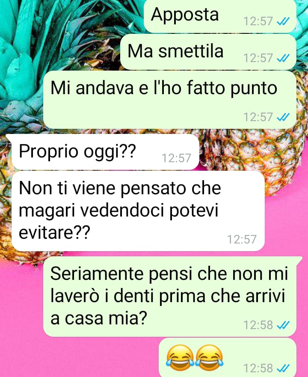Tap the second laughing-crying emoji
This screenshot has width=308, height=377.
tap(210, 357)
